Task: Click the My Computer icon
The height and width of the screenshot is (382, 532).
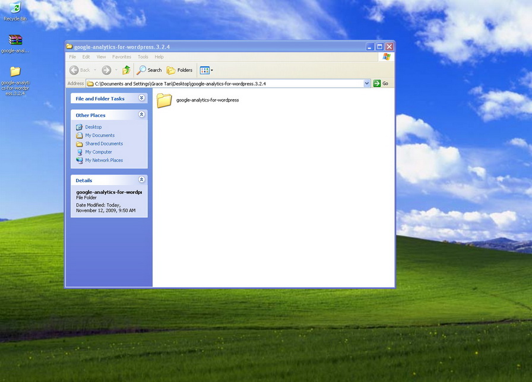Action: [x=80, y=152]
